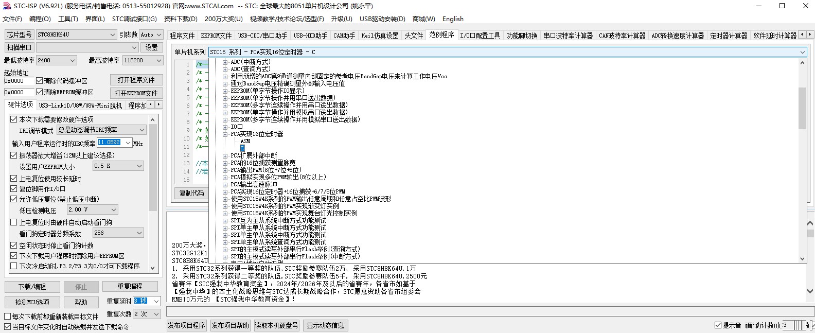Open the 文件(F) menu

tap(12, 19)
